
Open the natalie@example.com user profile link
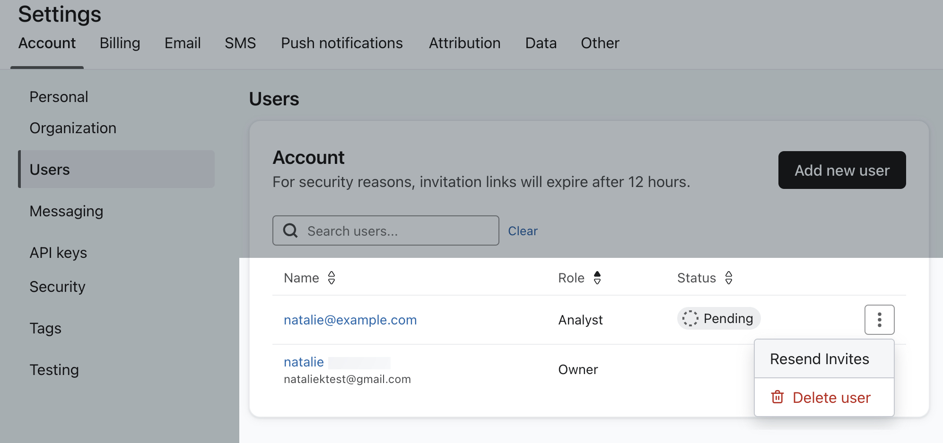pos(350,320)
